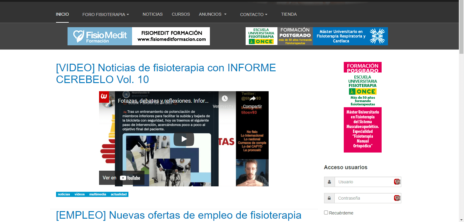Open the INFORME CEREBELO Vol. 10 article title
Image resolution: width=464 pixels, height=222 pixels.
pyautogui.click(x=166, y=73)
